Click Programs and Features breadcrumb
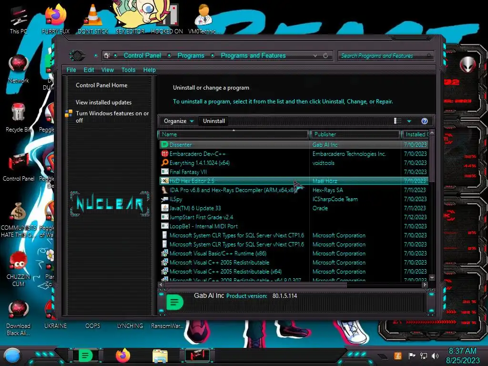The height and width of the screenshot is (366, 488). click(254, 56)
